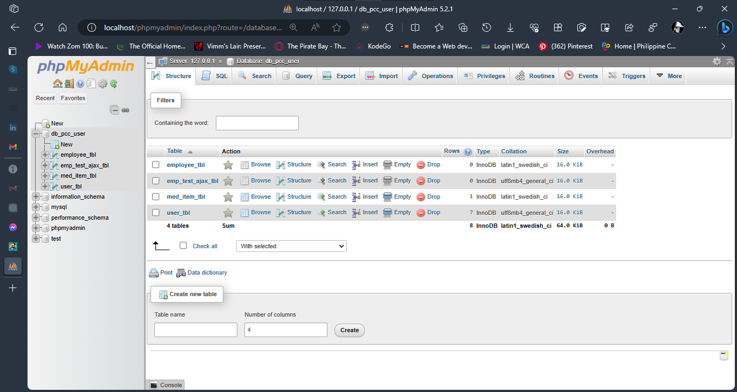Click the Edge Extensions puzzle icon
The image size is (737, 392).
(389, 27)
